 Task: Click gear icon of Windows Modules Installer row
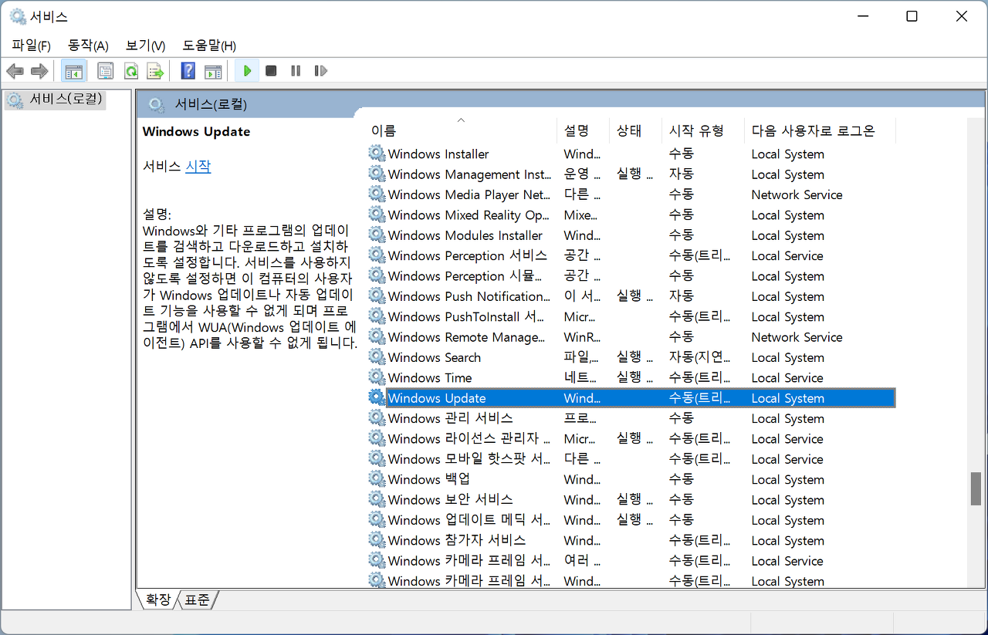[x=377, y=235]
